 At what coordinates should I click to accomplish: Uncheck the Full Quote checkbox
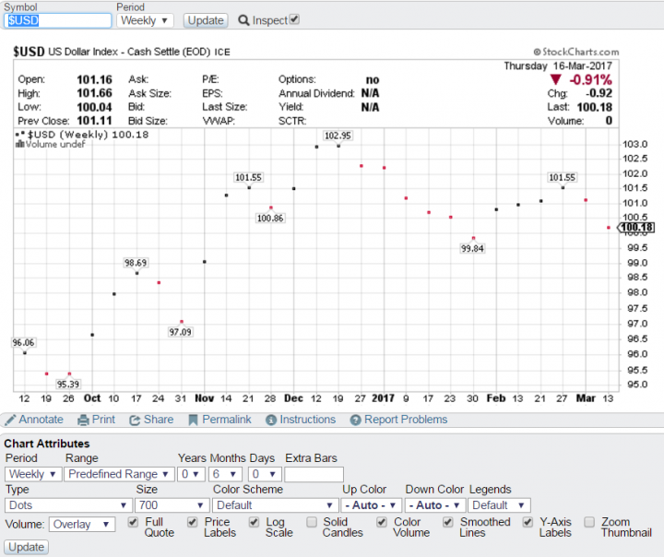(135, 523)
